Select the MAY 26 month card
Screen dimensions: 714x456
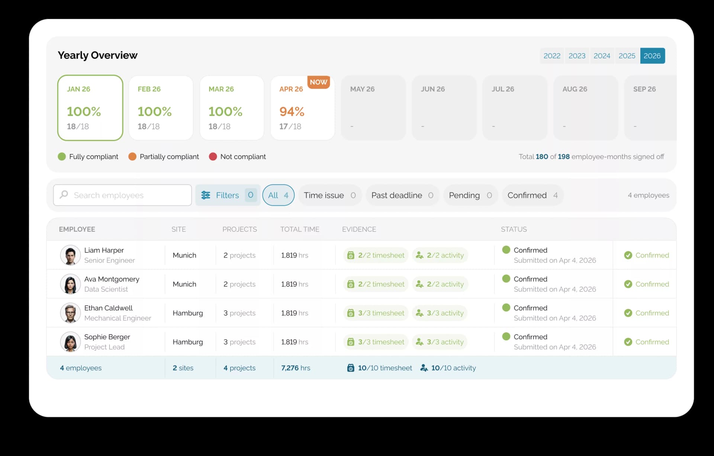(x=373, y=108)
